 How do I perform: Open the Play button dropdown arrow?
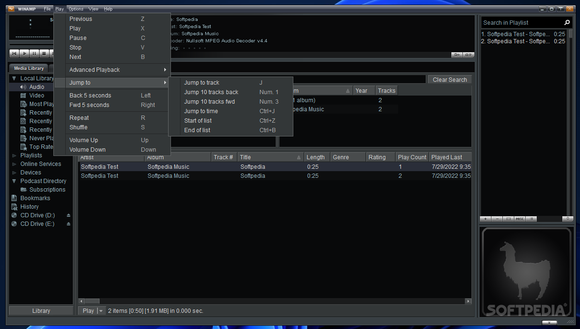[101, 311]
